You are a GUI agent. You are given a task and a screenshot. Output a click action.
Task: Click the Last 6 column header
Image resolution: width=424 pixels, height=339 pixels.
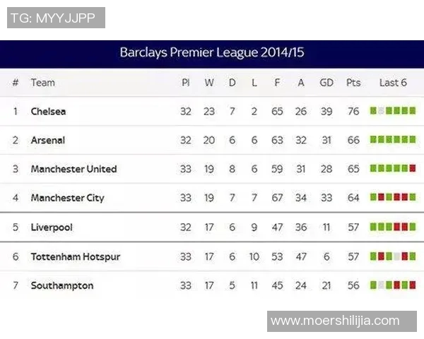pyautogui.click(x=393, y=83)
